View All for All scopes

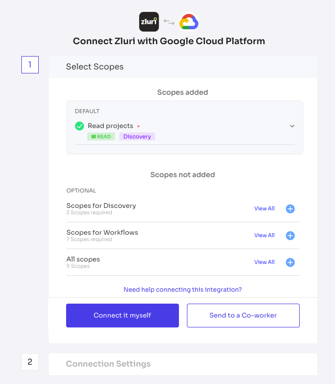coord(264,262)
